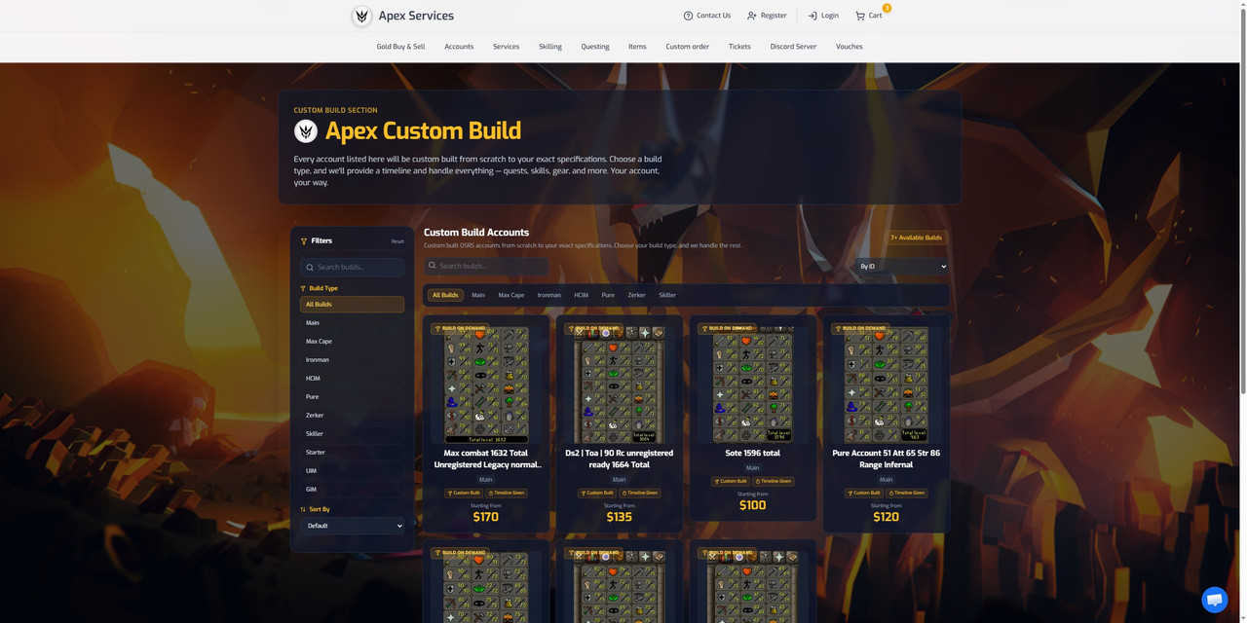The image size is (1247, 623).
Task: Select the Main tab above listings
Action: [478, 295]
